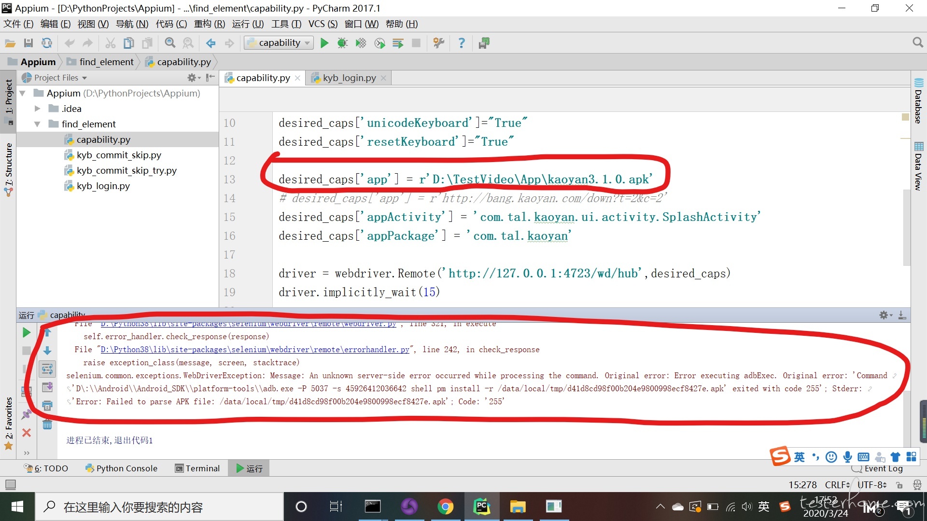Open the Terminal tool window
927x521 pixels.
[197, 468]
